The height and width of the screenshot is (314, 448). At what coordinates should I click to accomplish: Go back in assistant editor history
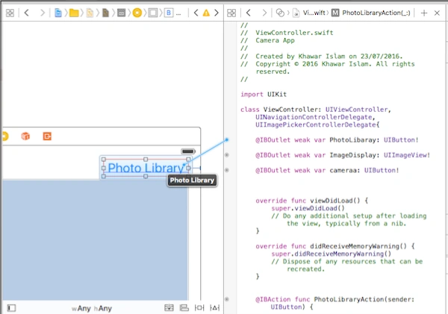click(249, 13)
